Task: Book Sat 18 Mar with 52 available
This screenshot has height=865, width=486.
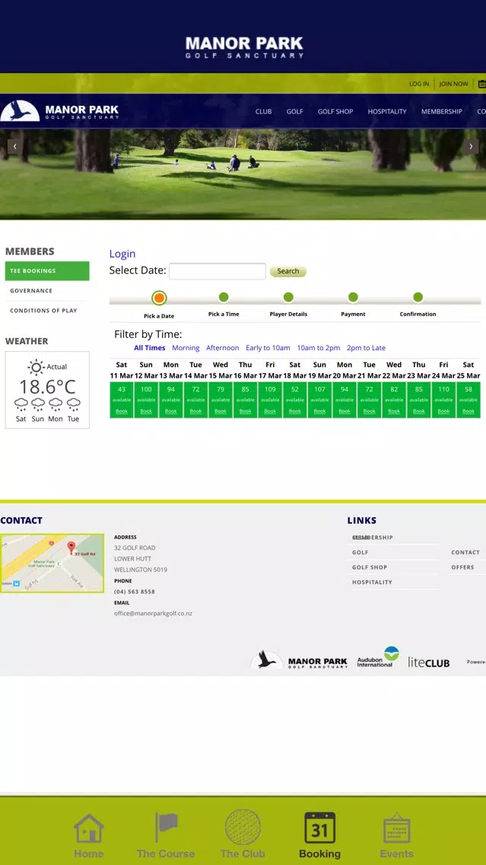Action: click(295, 411)
